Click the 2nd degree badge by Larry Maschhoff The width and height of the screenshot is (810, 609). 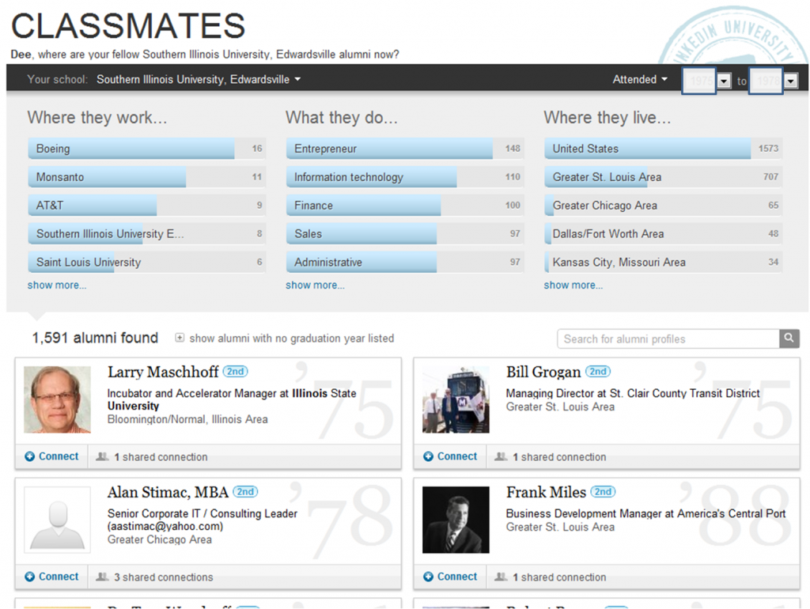click(236, 372)
